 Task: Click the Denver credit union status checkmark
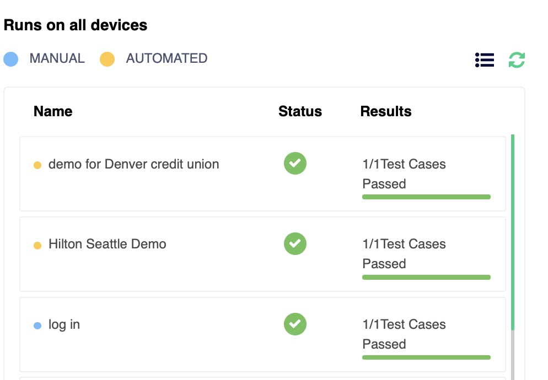[x=295, y=164]
